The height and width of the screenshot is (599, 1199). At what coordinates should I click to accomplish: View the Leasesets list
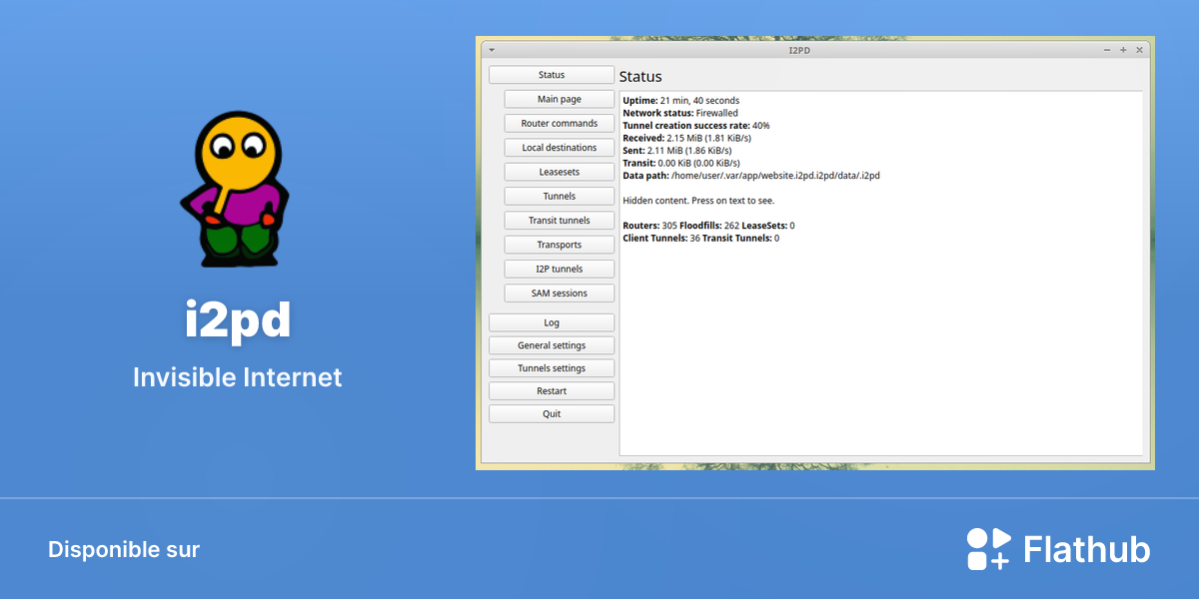pyautogui.click(x=560, y=172)
